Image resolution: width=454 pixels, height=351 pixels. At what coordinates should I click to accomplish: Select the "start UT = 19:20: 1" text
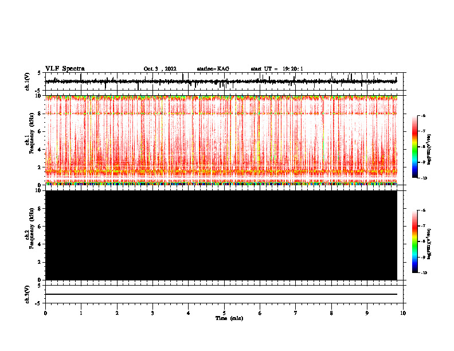pos(277,69)
